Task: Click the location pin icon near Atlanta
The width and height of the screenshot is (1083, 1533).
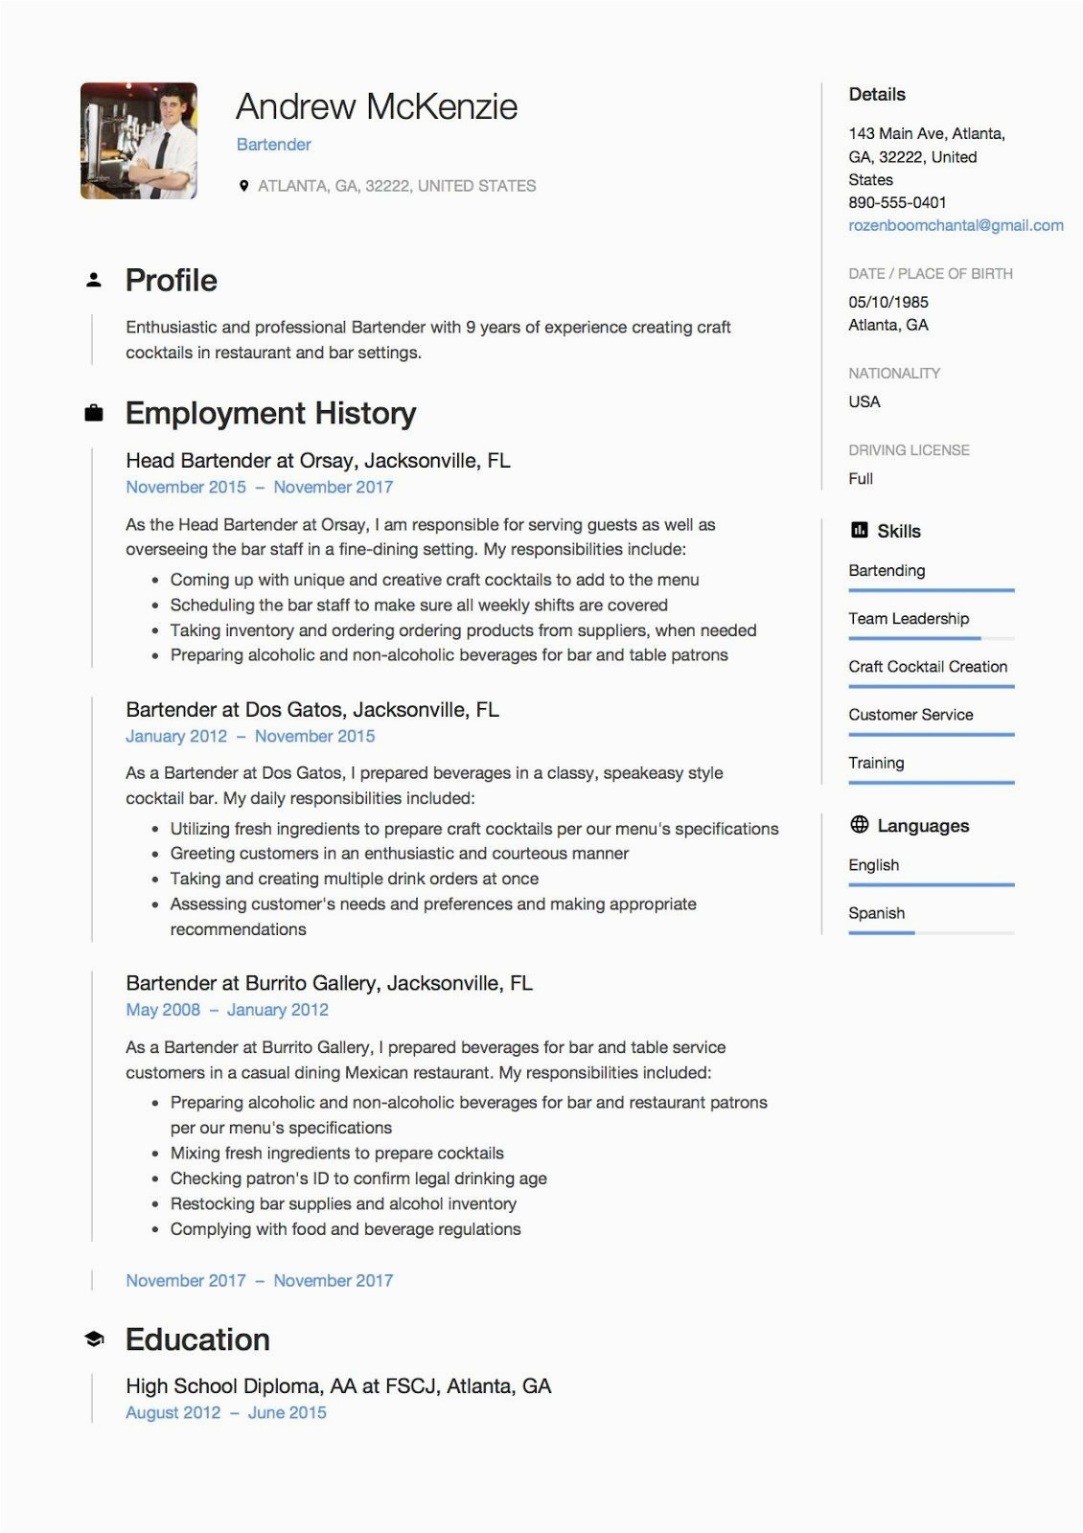Action: pyautogui.click(x=244, y=186)
